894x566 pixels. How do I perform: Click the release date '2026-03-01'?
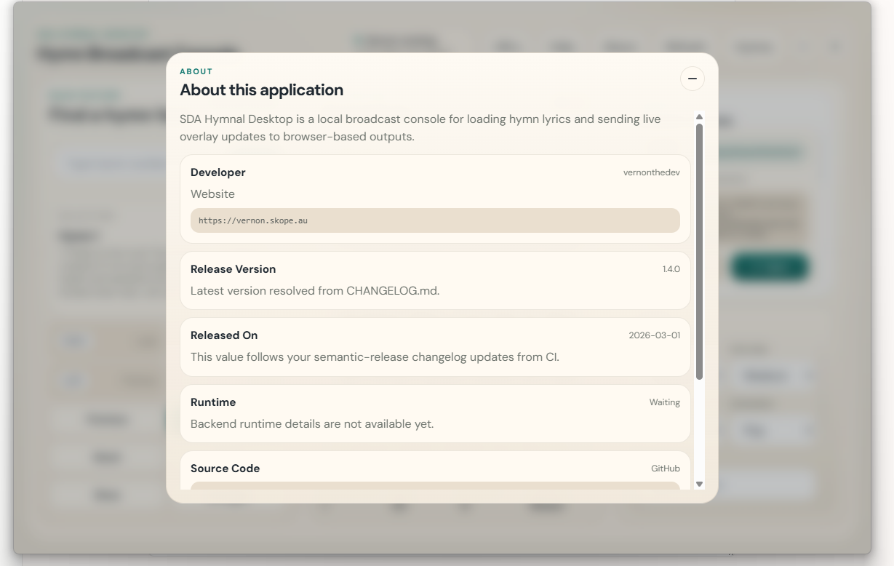tap(655, 335)
